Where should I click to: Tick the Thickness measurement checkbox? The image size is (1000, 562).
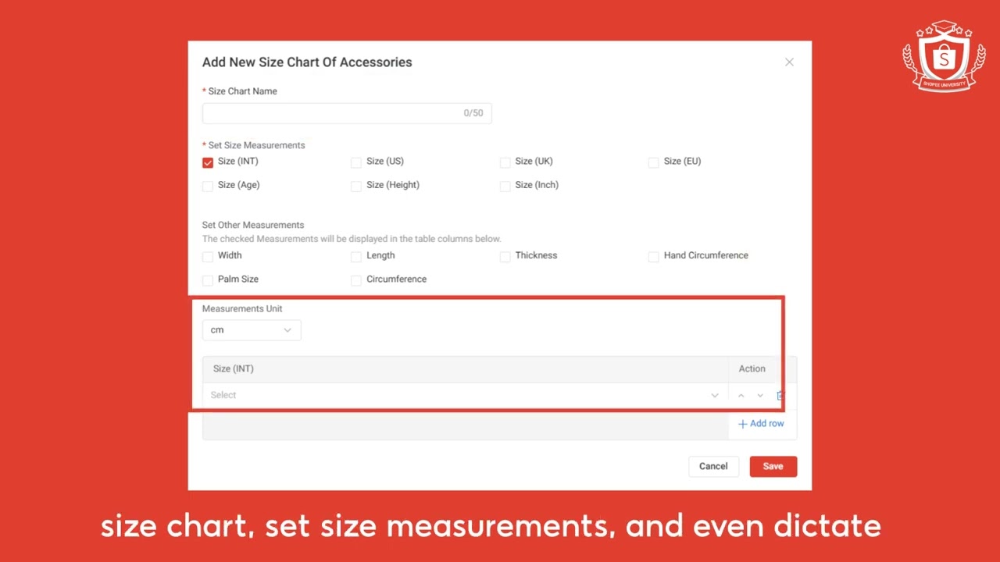coord(505,256)
